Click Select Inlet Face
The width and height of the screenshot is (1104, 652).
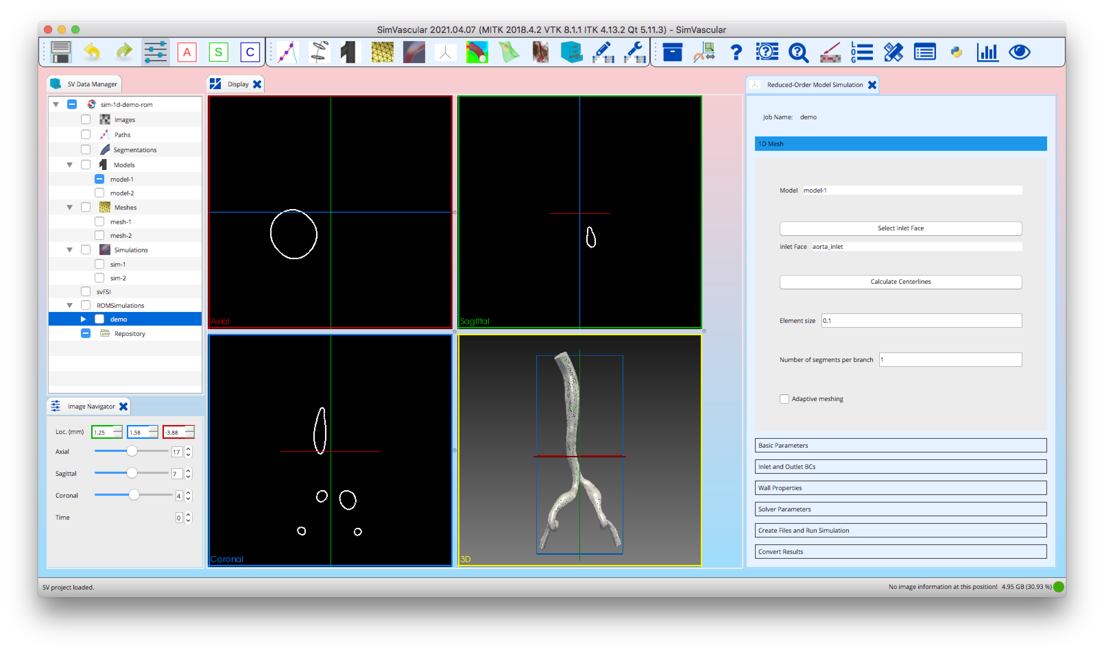(x=900, y=228)
